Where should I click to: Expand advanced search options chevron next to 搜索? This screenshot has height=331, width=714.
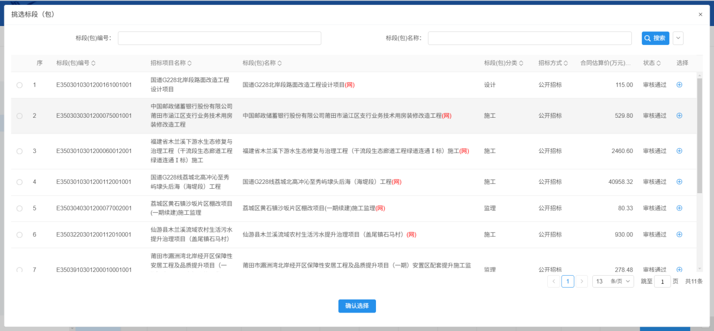(x=678, y=38)
